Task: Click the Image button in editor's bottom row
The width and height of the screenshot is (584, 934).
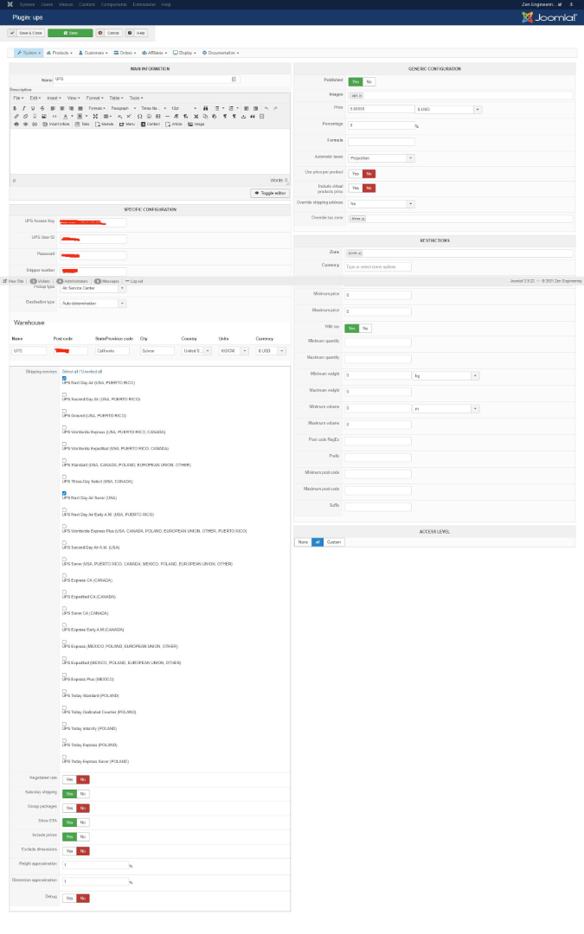Action: 196,124
